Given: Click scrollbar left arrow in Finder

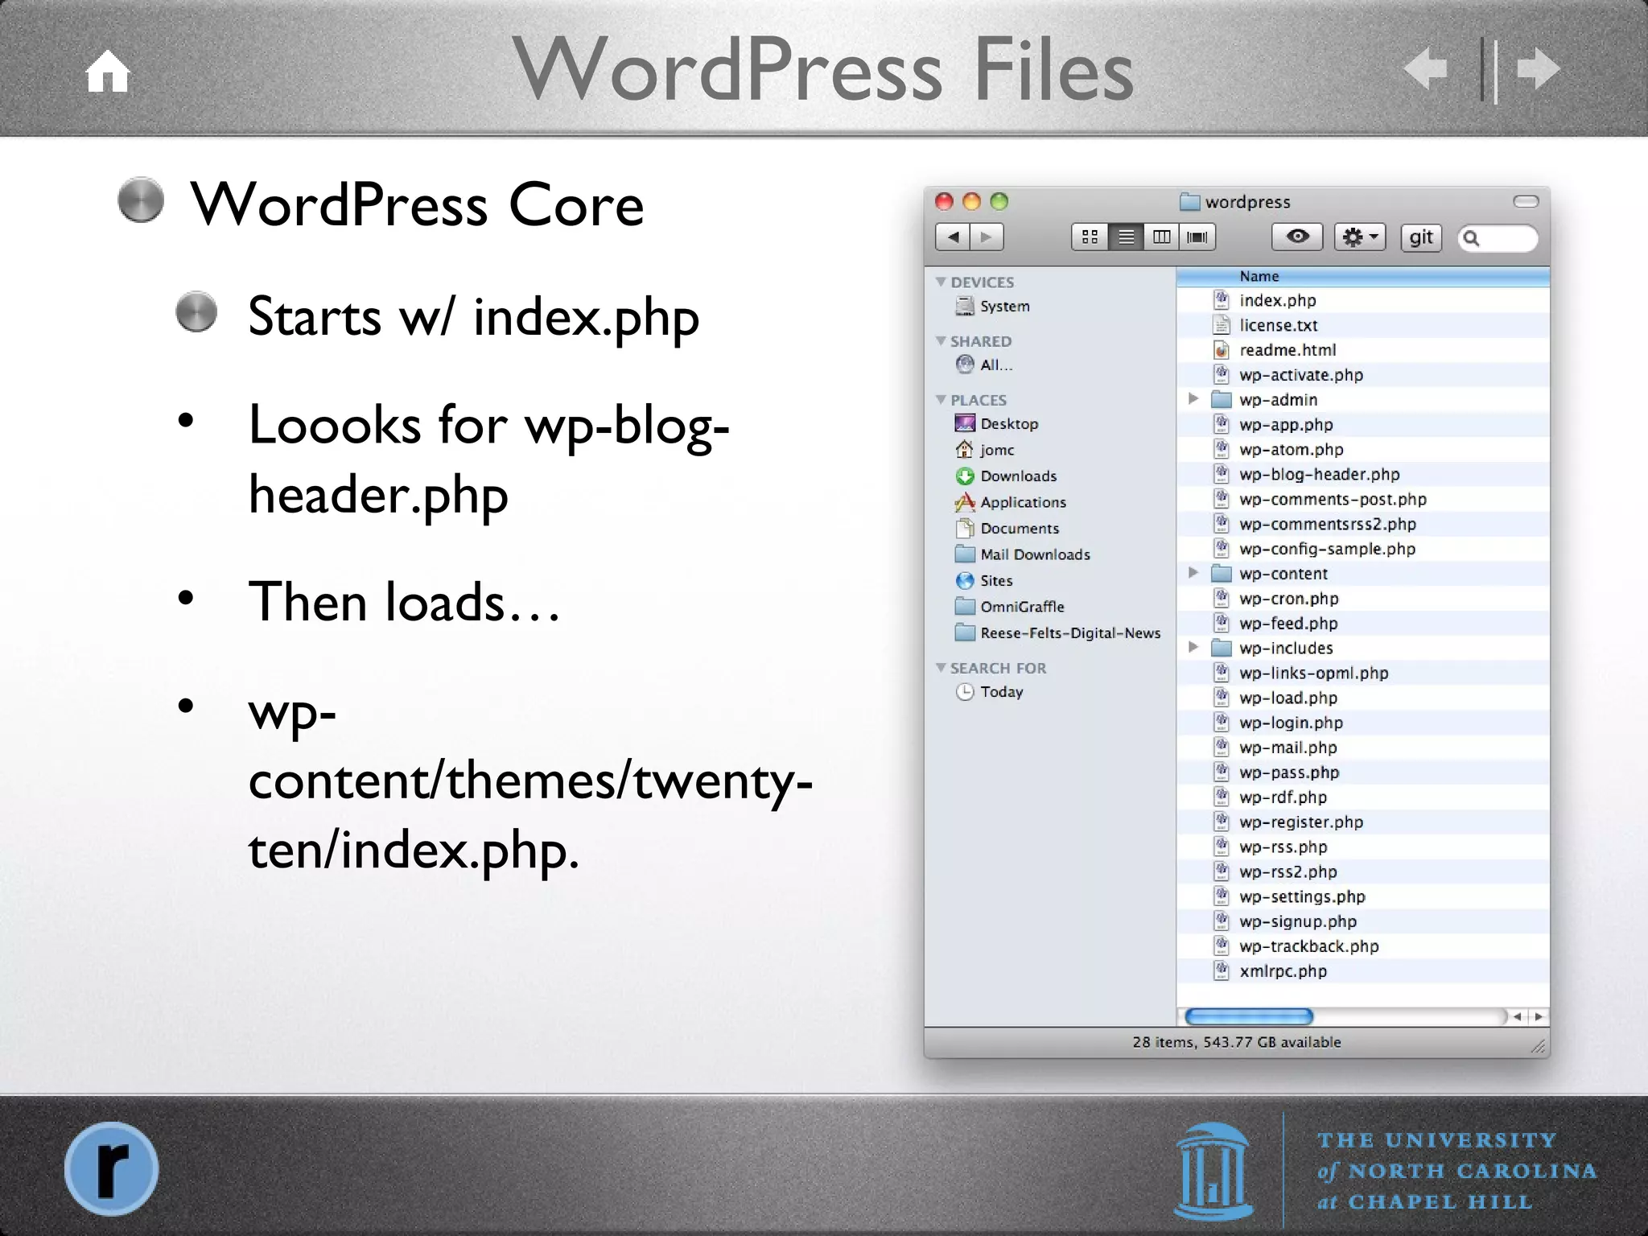Looking at the screenshot, I should pyautogui.click(x=1518, y=1016).
